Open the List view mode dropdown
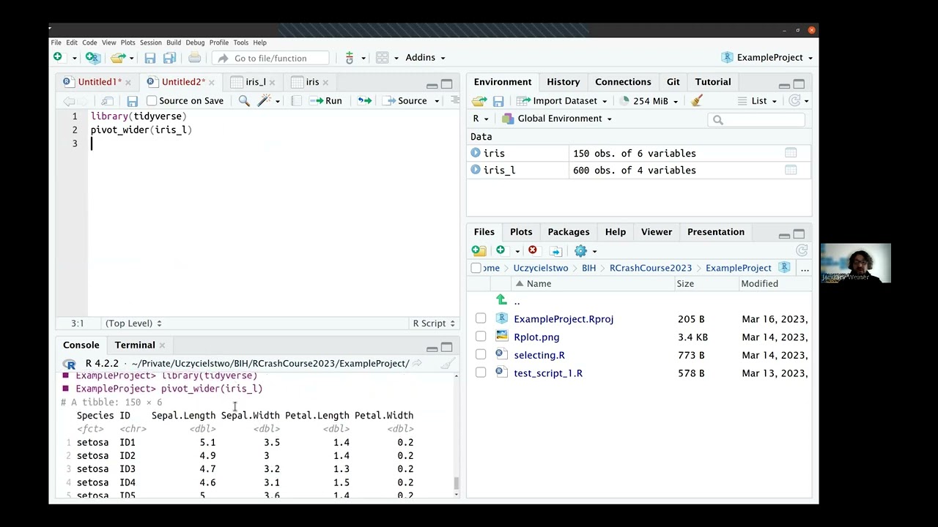 coord(758,101)
